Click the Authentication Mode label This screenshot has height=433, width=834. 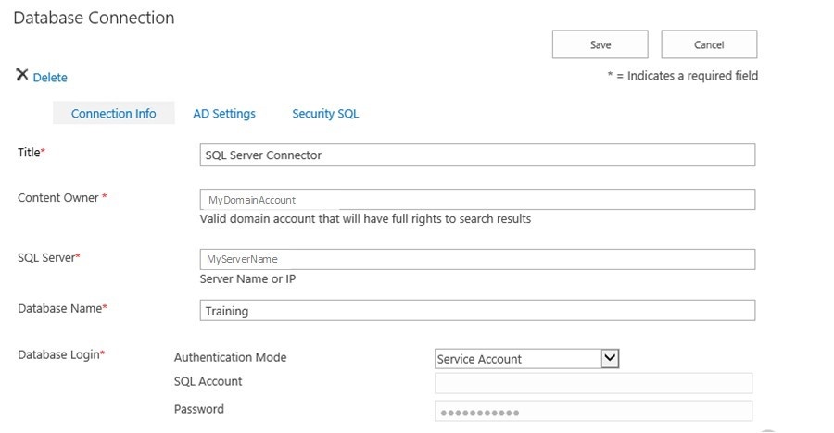(x=230, y=357)
